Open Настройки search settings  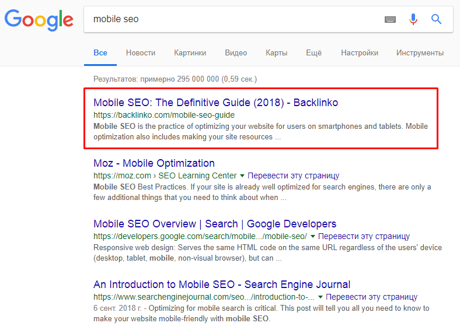click(x=360, y=52)
